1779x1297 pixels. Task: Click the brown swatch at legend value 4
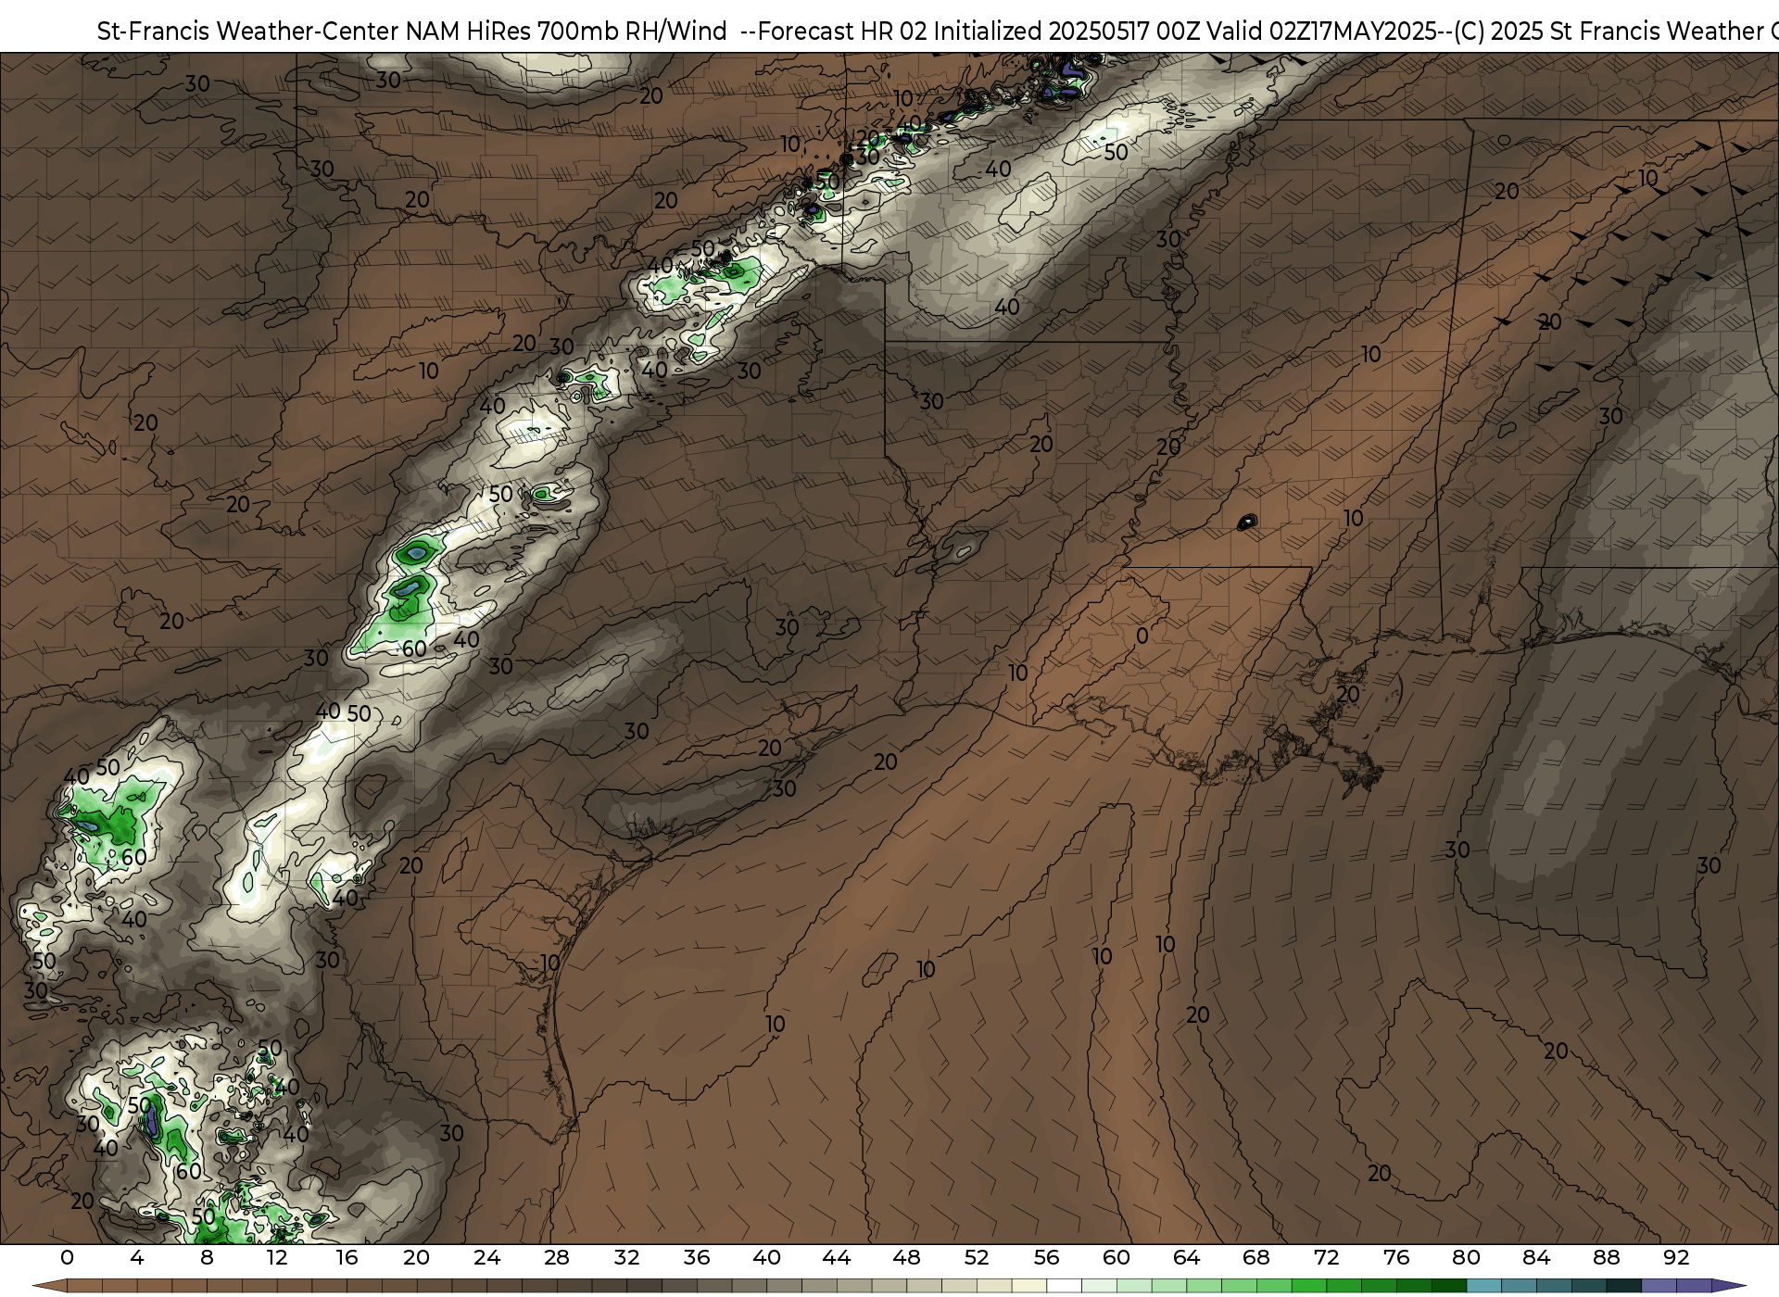click(154, 1286)
